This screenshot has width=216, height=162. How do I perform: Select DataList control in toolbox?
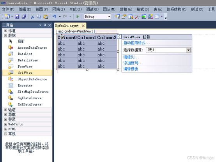pos(27,54)
